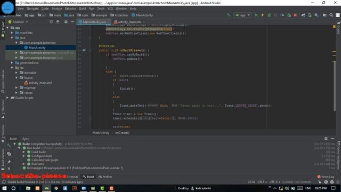The width and height of the screenshot is (341, 192).
Task: Click MainActivity breadcrumb in navigation bar
Action: point(142,15)
